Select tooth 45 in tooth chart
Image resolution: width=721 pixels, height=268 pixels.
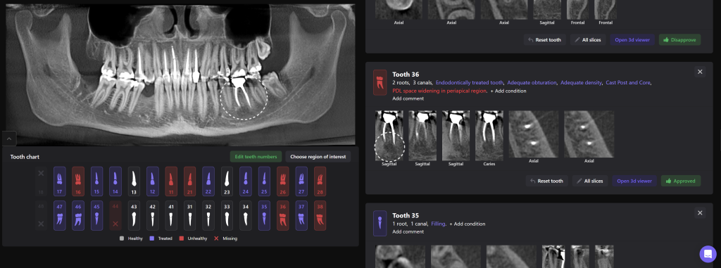pos(96,215)
